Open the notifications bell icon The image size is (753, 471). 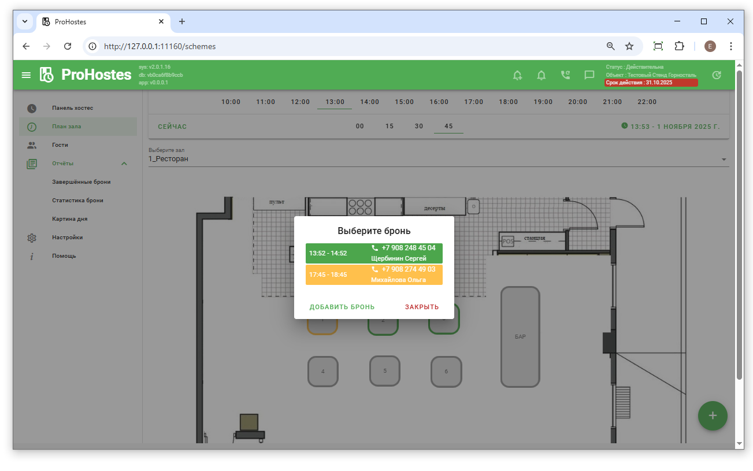point(541,75)
